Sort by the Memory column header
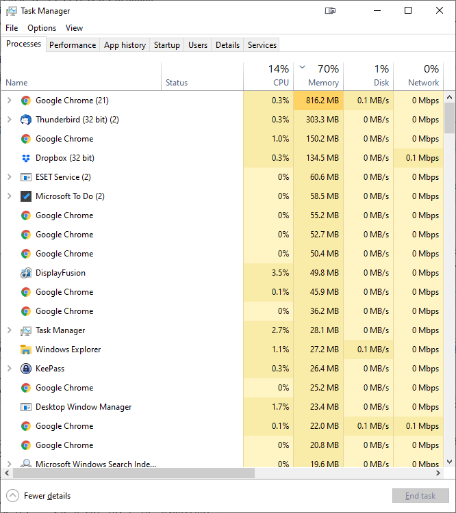 [318, 76]
